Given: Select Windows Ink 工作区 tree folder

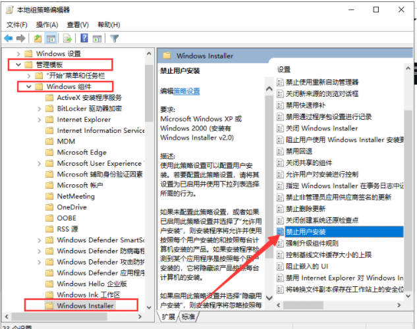Looking at the screenshot, I should pyautogui.click(x=88, y=295).
